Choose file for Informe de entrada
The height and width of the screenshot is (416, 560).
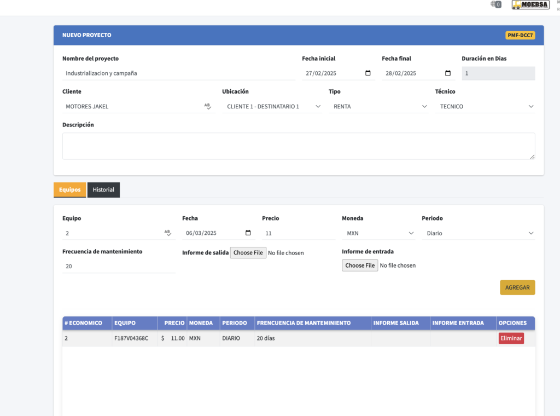pyautogui.click(x=360, y=265)
